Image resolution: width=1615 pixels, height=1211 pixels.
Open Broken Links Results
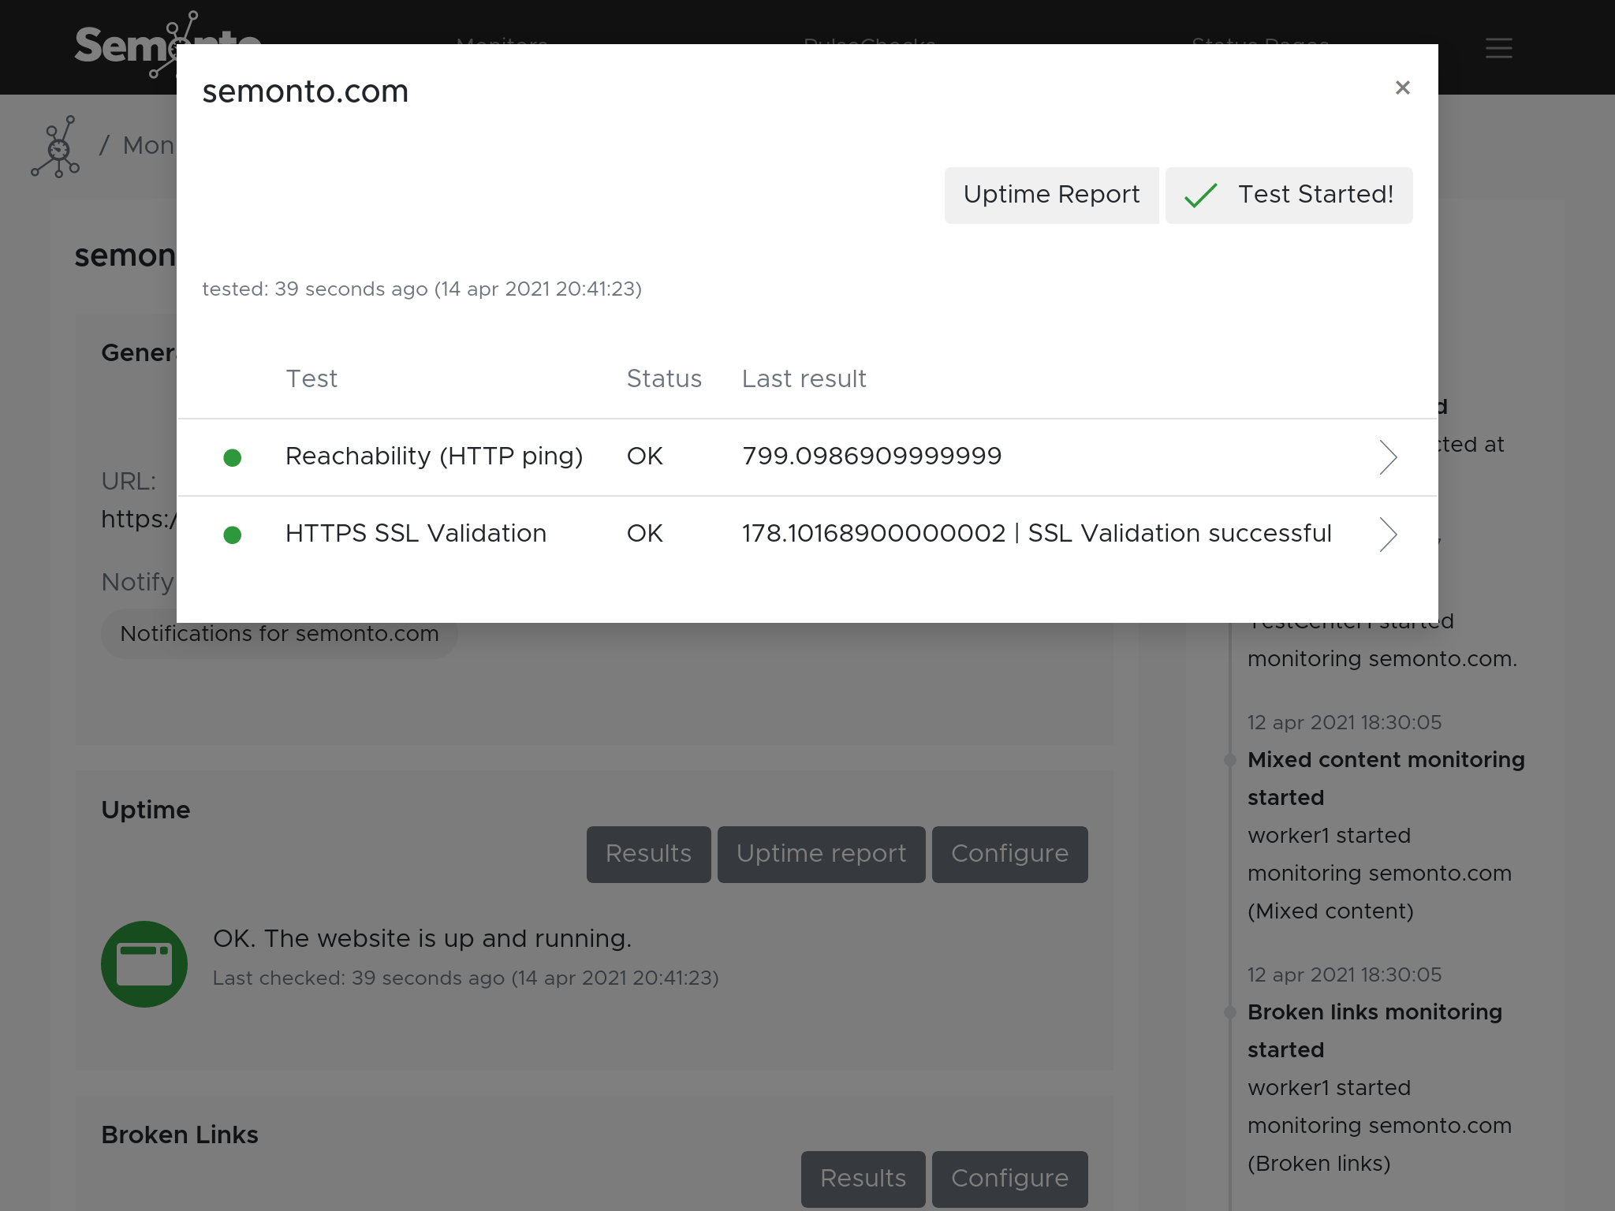pyautogui.click(x=863, y=1179)
